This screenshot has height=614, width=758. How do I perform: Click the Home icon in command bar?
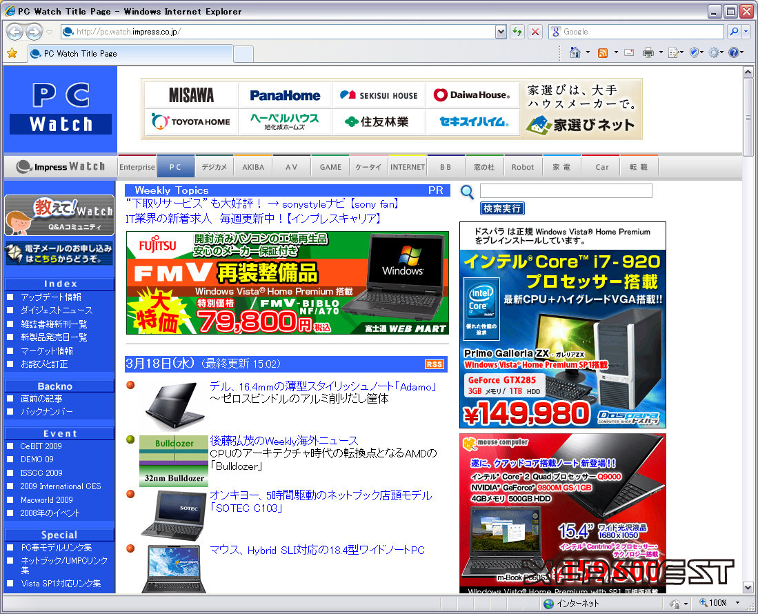(x=575, y=52)
